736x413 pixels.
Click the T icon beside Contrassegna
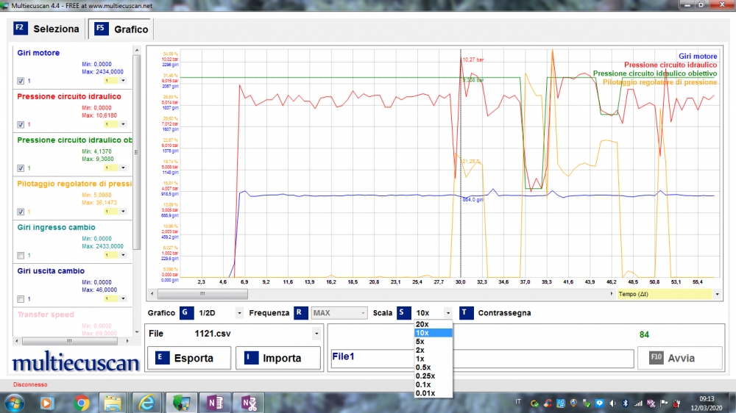(467, 313)
